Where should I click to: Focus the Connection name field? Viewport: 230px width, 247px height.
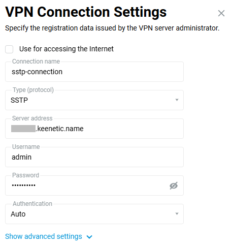[x=94, y=72]
